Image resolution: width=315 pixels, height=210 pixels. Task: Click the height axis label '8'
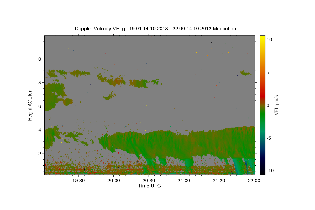[39, 82]
